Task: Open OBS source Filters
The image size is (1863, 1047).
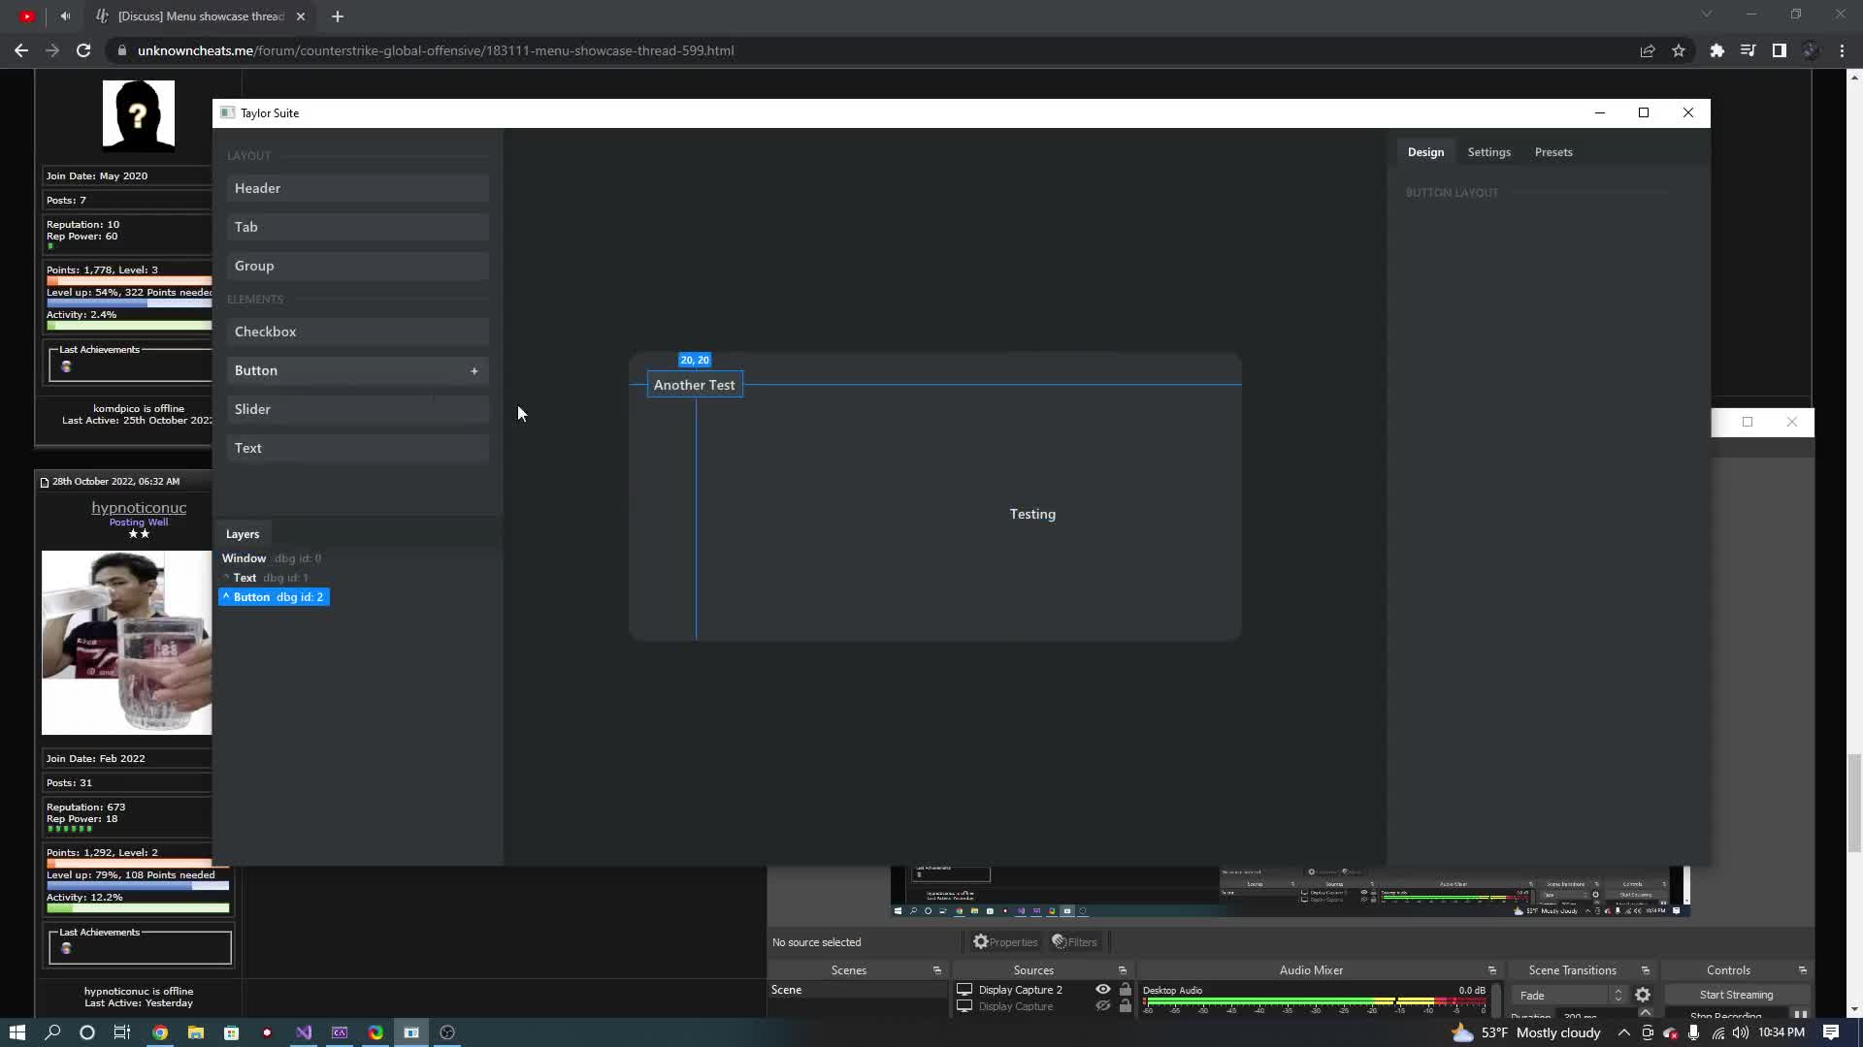Action: (x=1074, y=941)
